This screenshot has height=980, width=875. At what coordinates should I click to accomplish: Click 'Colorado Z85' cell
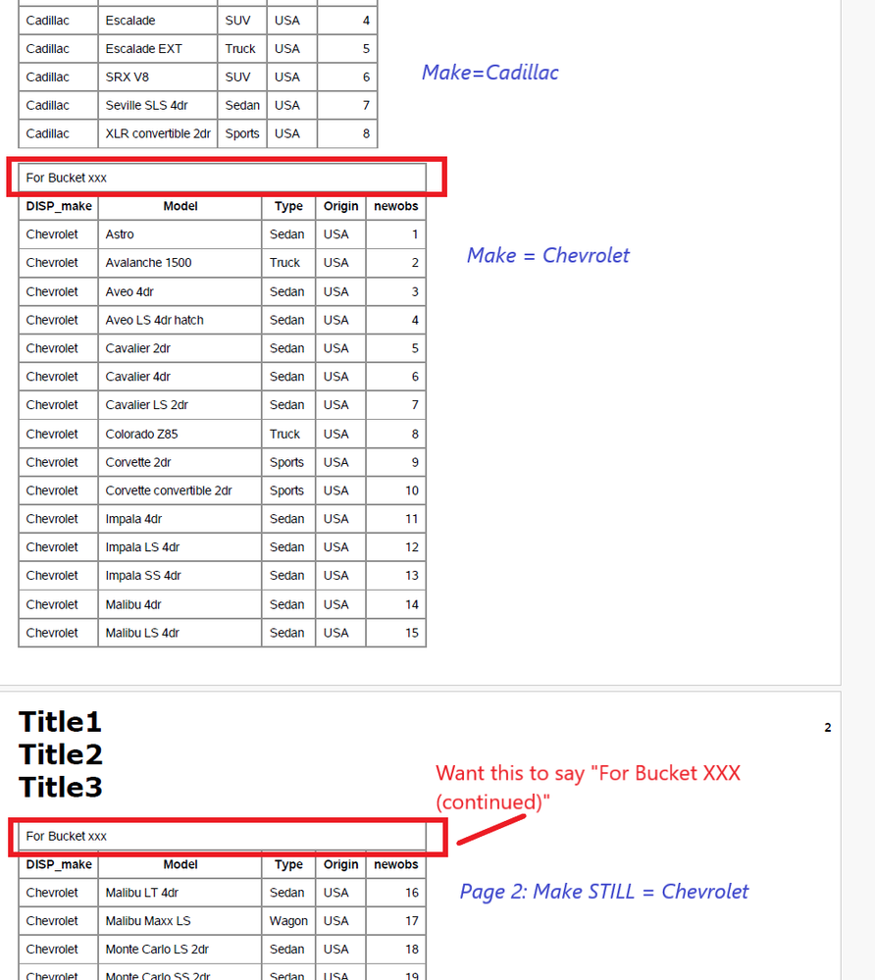point(180,434)
